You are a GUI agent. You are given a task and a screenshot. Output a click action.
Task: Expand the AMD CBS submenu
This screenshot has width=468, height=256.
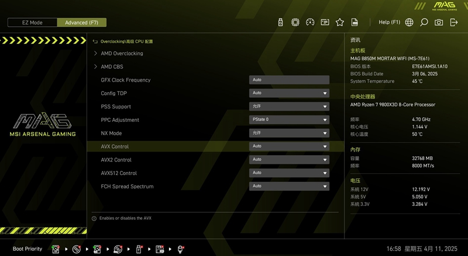click(x=111, y=67)
